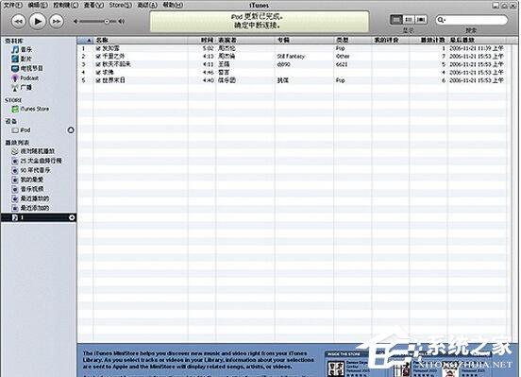
Task: Sort by the 我的评价 rating column
Action: (391, 41)
